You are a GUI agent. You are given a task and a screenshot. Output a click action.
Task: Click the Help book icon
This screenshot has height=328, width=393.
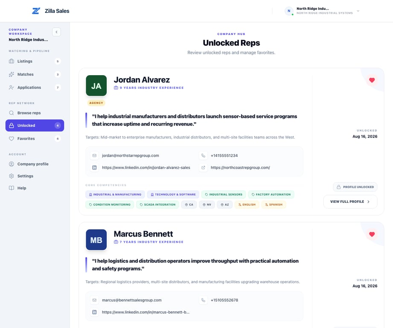coord(12,188)
